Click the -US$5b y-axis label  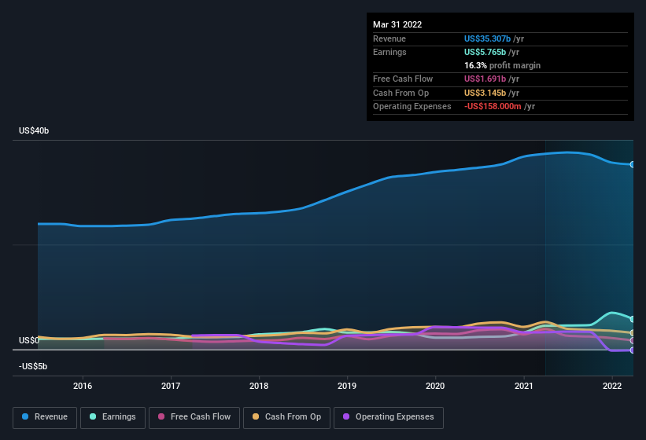pos(33,366)
